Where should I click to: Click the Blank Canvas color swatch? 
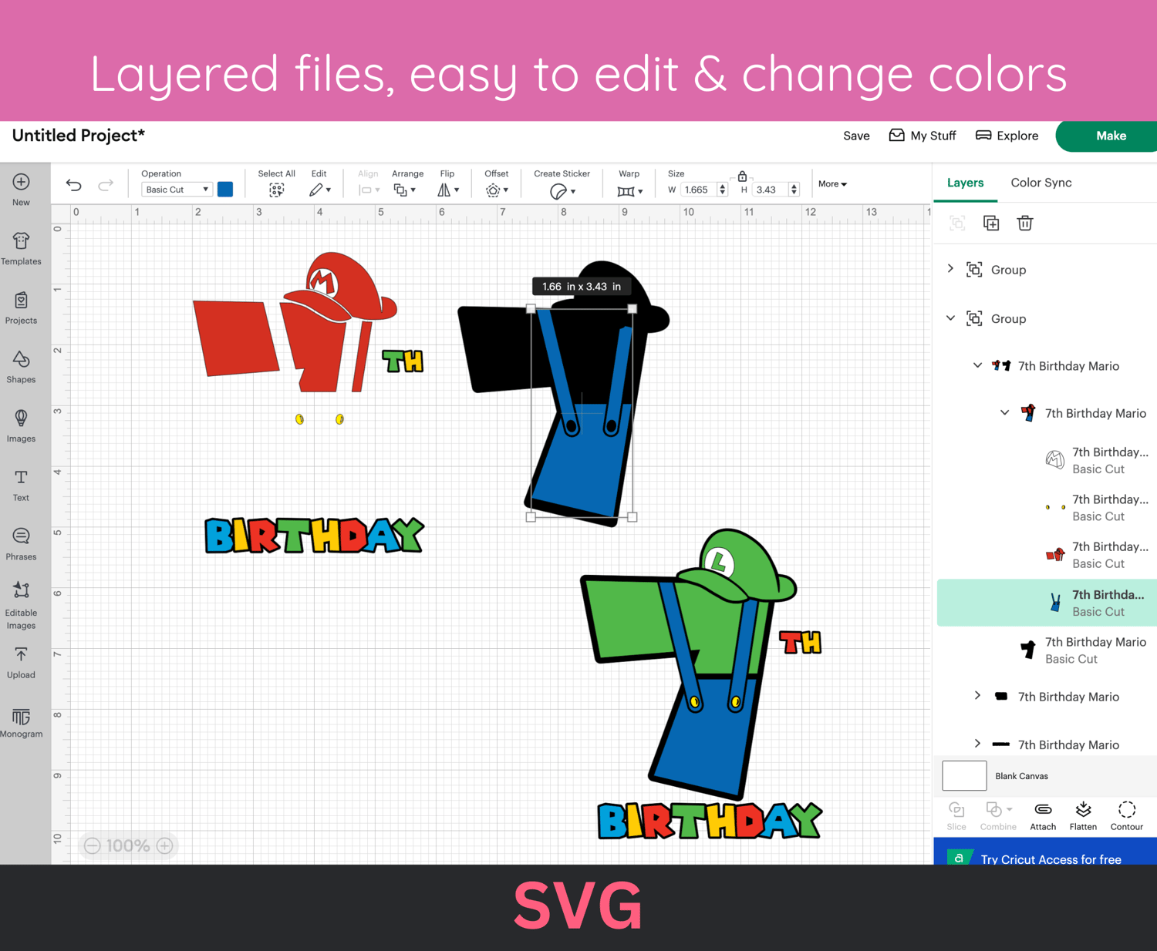(964, 775)
